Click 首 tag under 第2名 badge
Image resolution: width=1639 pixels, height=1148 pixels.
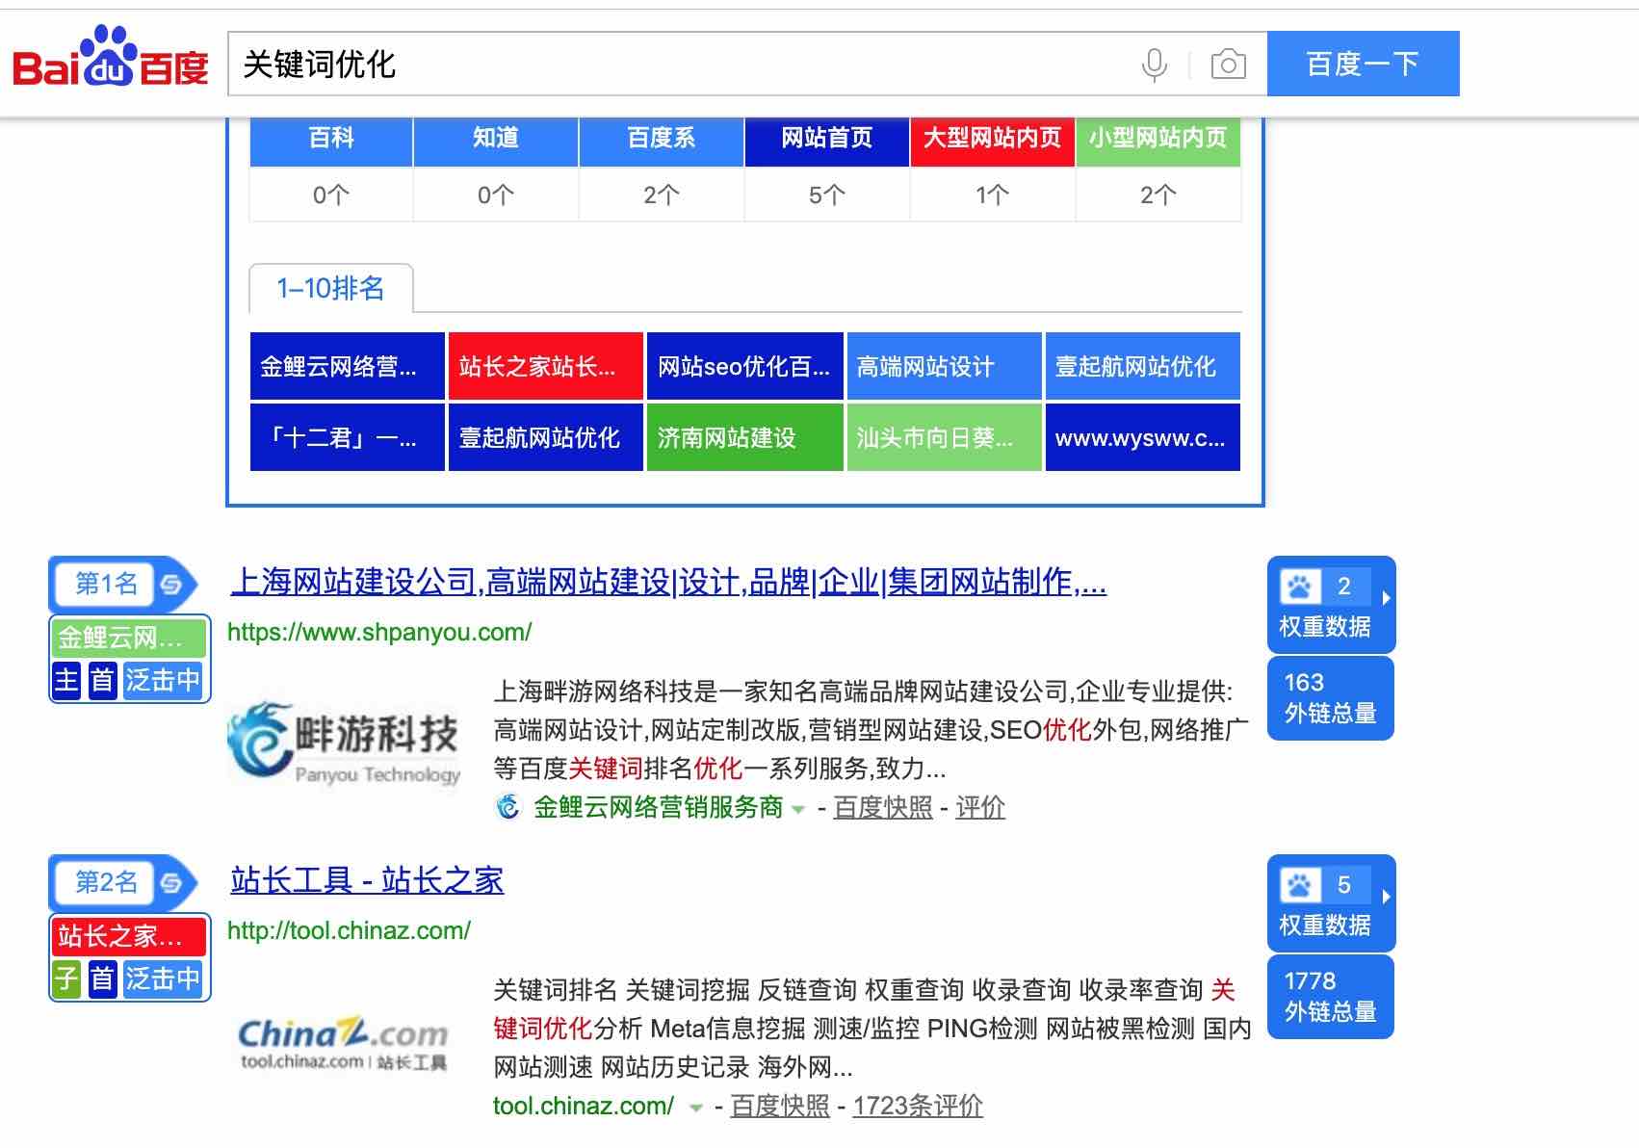(x=102, y=979)
